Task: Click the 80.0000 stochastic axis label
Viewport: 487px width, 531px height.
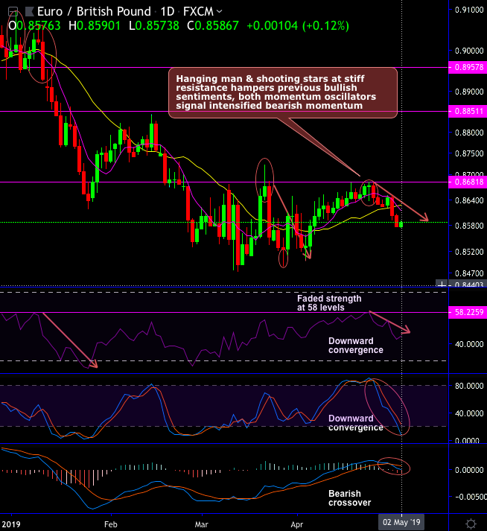Action: pyautogui.click(x=469, y=386)
